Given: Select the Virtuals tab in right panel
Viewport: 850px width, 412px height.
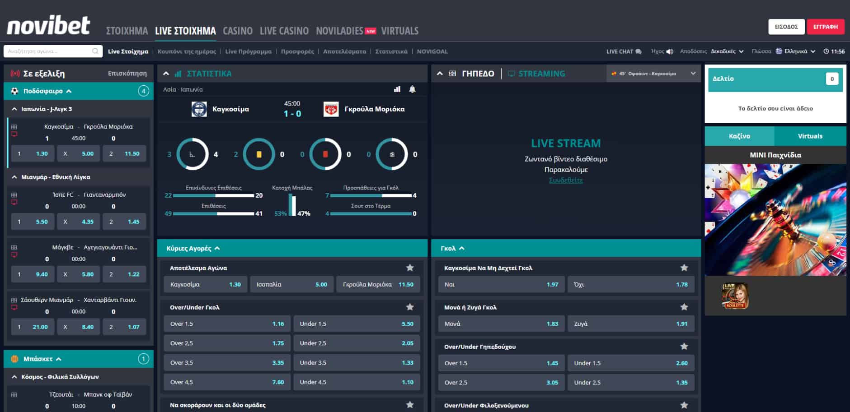Looking at the screenshot, I should [x=810, y=136].
